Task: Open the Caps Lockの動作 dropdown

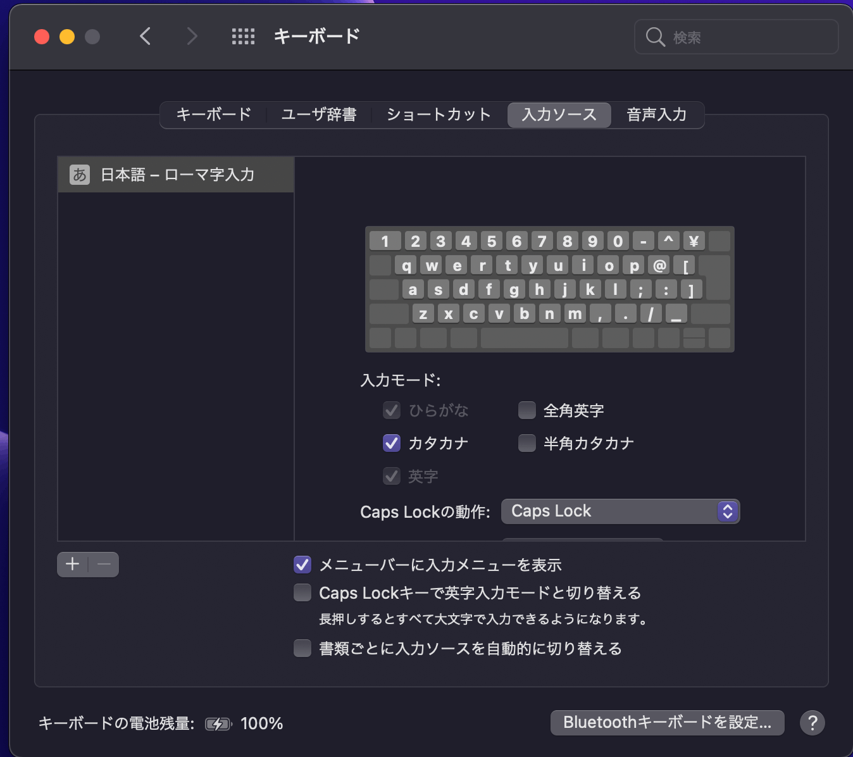Action: point(620,511)
